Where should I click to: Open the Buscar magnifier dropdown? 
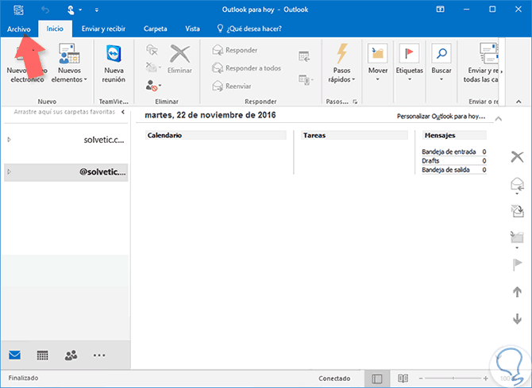[441, 63]
